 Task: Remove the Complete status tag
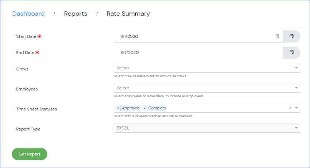click(144, 108)
